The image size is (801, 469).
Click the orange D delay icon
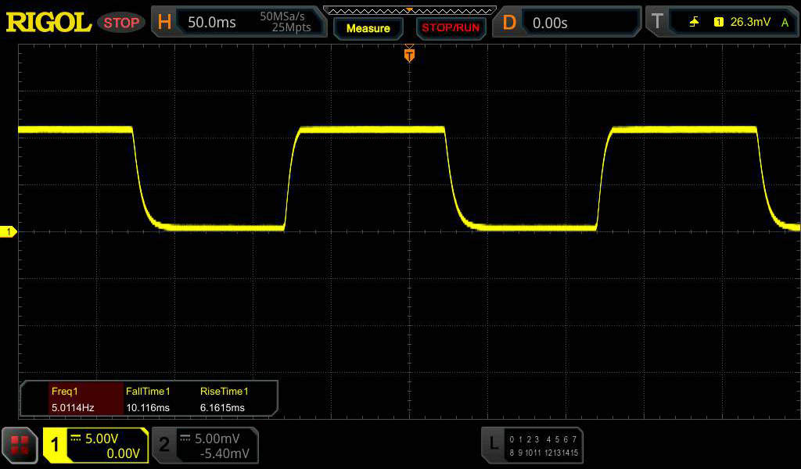point(509,23)
